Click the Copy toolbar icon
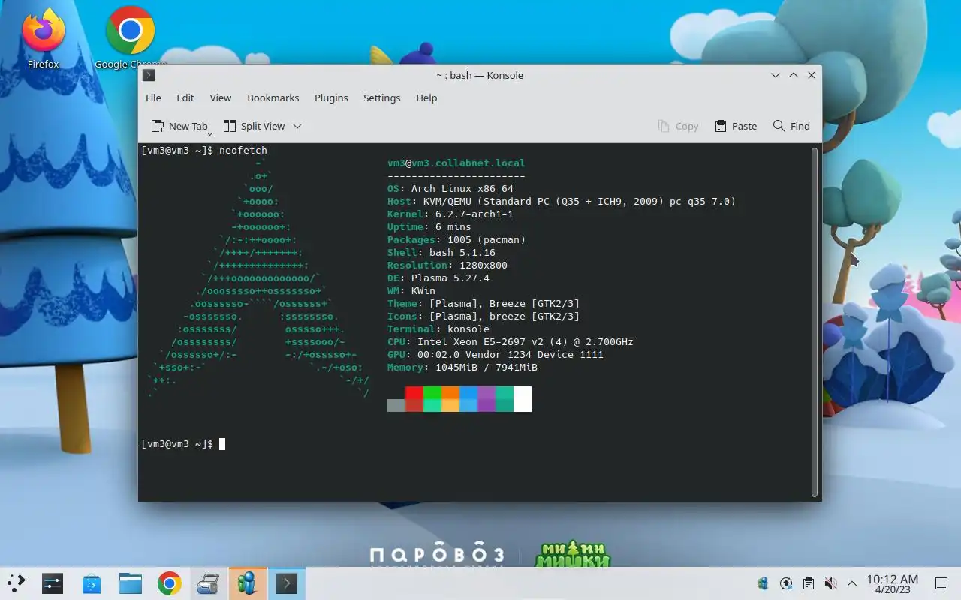The height and width of the screenshot is (600, 961). [x=678, y=126]
